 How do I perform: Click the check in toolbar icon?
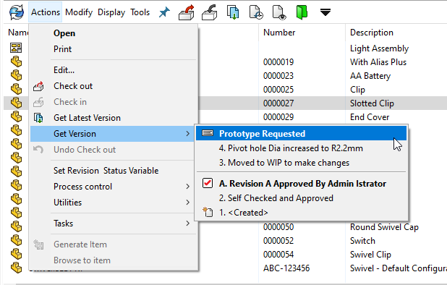tap(209, 12)
